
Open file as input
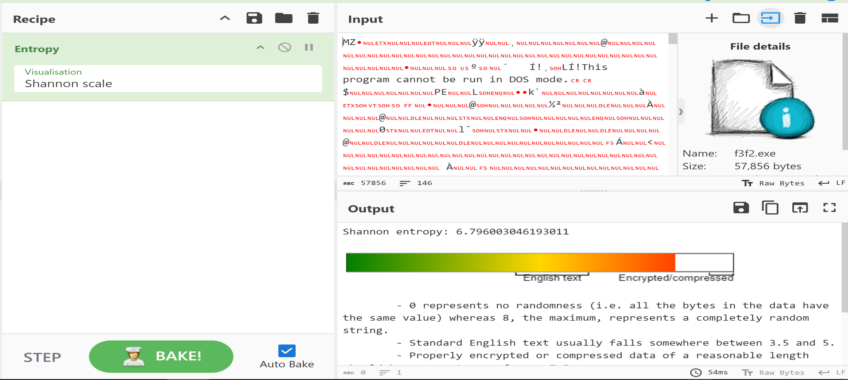770,18
